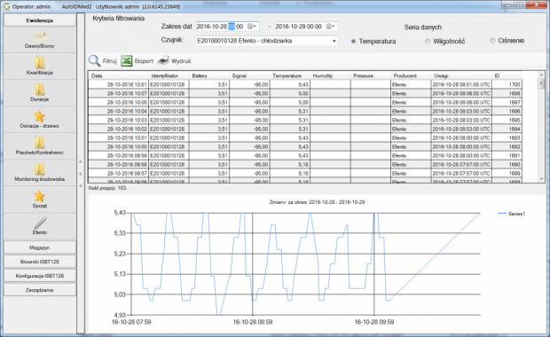Screen dimensions: 550x337
Task: Click the Eksport label button
Action: tap(144, 61)
